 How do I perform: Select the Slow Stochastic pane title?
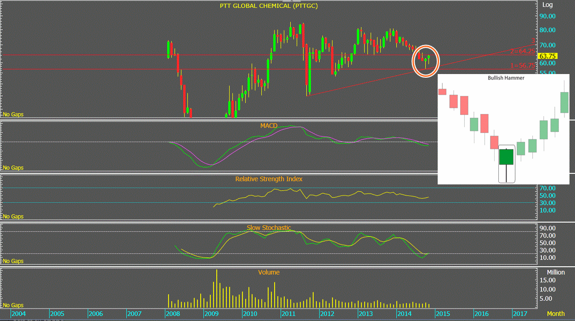click(269, 228)
